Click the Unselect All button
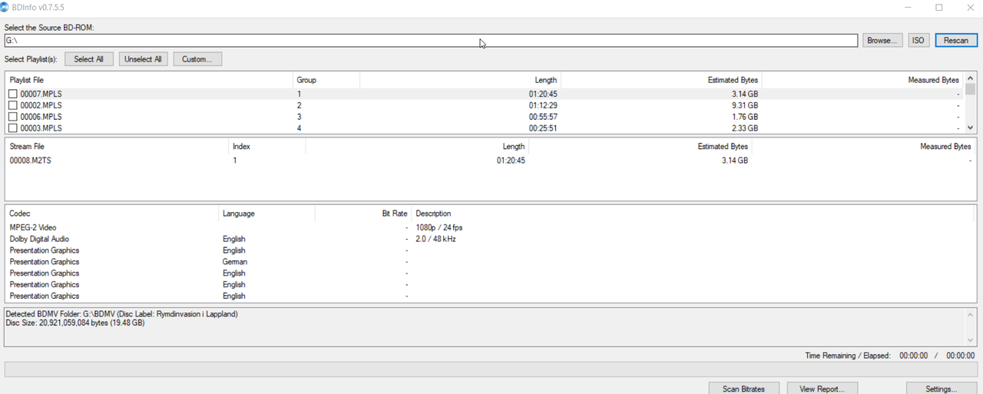983x394 pixels. coord(144,59)
